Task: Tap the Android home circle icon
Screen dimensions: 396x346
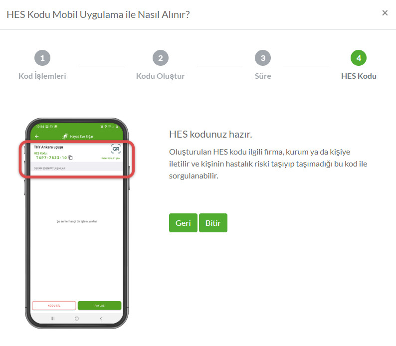Action: tap(77, 319)
